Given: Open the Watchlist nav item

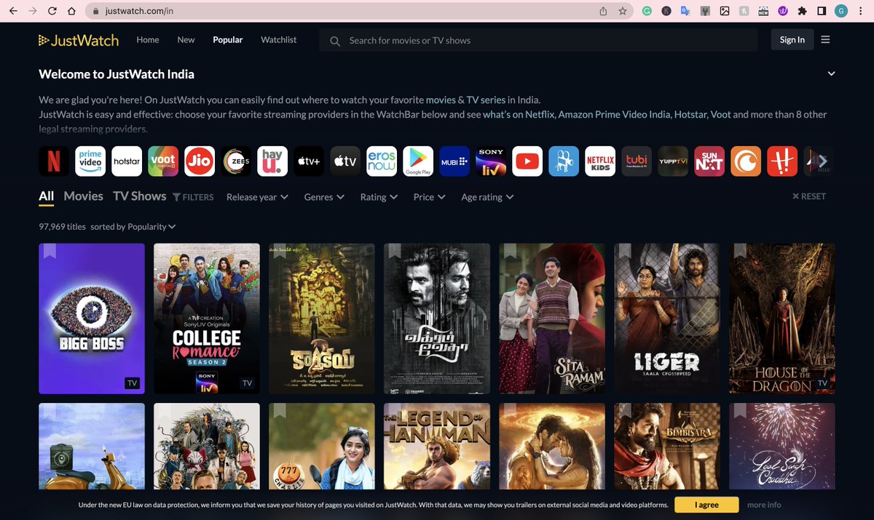Looking at the screenshot, I should coord(279,40).
